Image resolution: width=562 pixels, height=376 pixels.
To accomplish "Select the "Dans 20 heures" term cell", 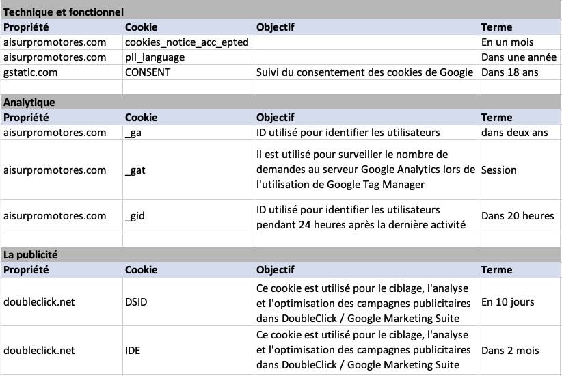I will (518, 216).
